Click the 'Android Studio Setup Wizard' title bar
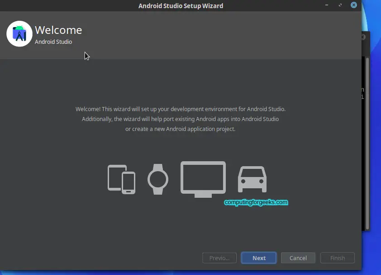 point(181,5)
